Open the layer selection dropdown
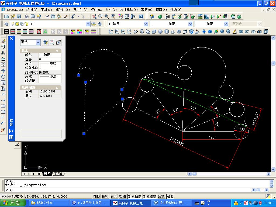The image size is (276, 207). coord(88,24)
